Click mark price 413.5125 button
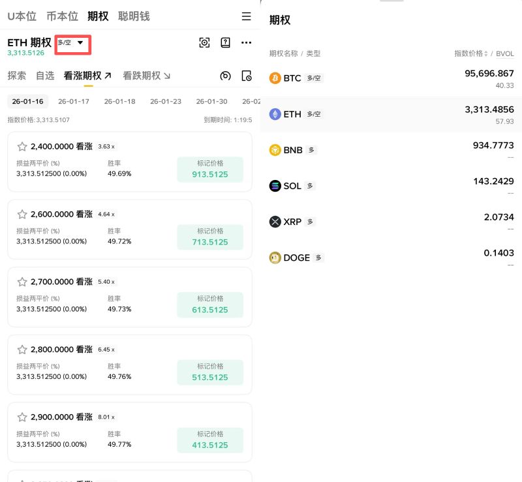Screen dimensions: 522x482 (210, 440)
